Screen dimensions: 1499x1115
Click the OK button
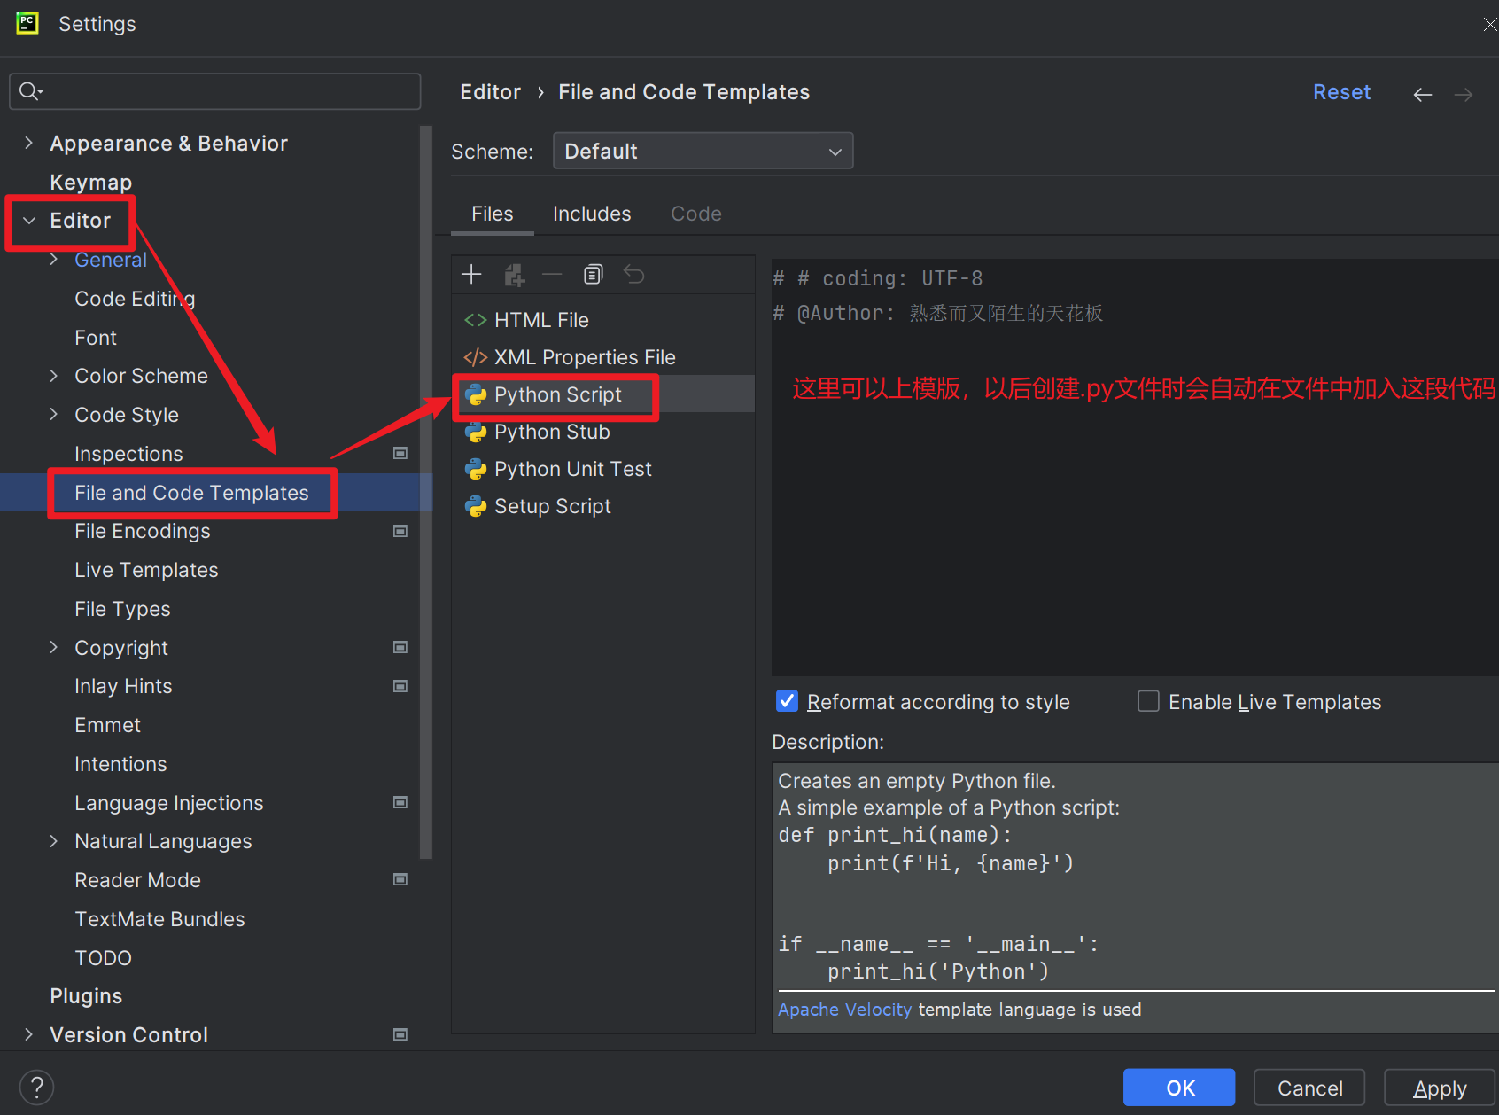(1179, 1088)
